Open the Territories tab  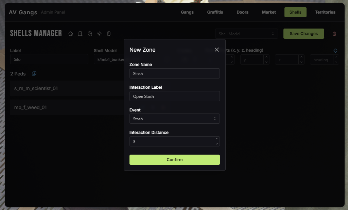point(325,12)
